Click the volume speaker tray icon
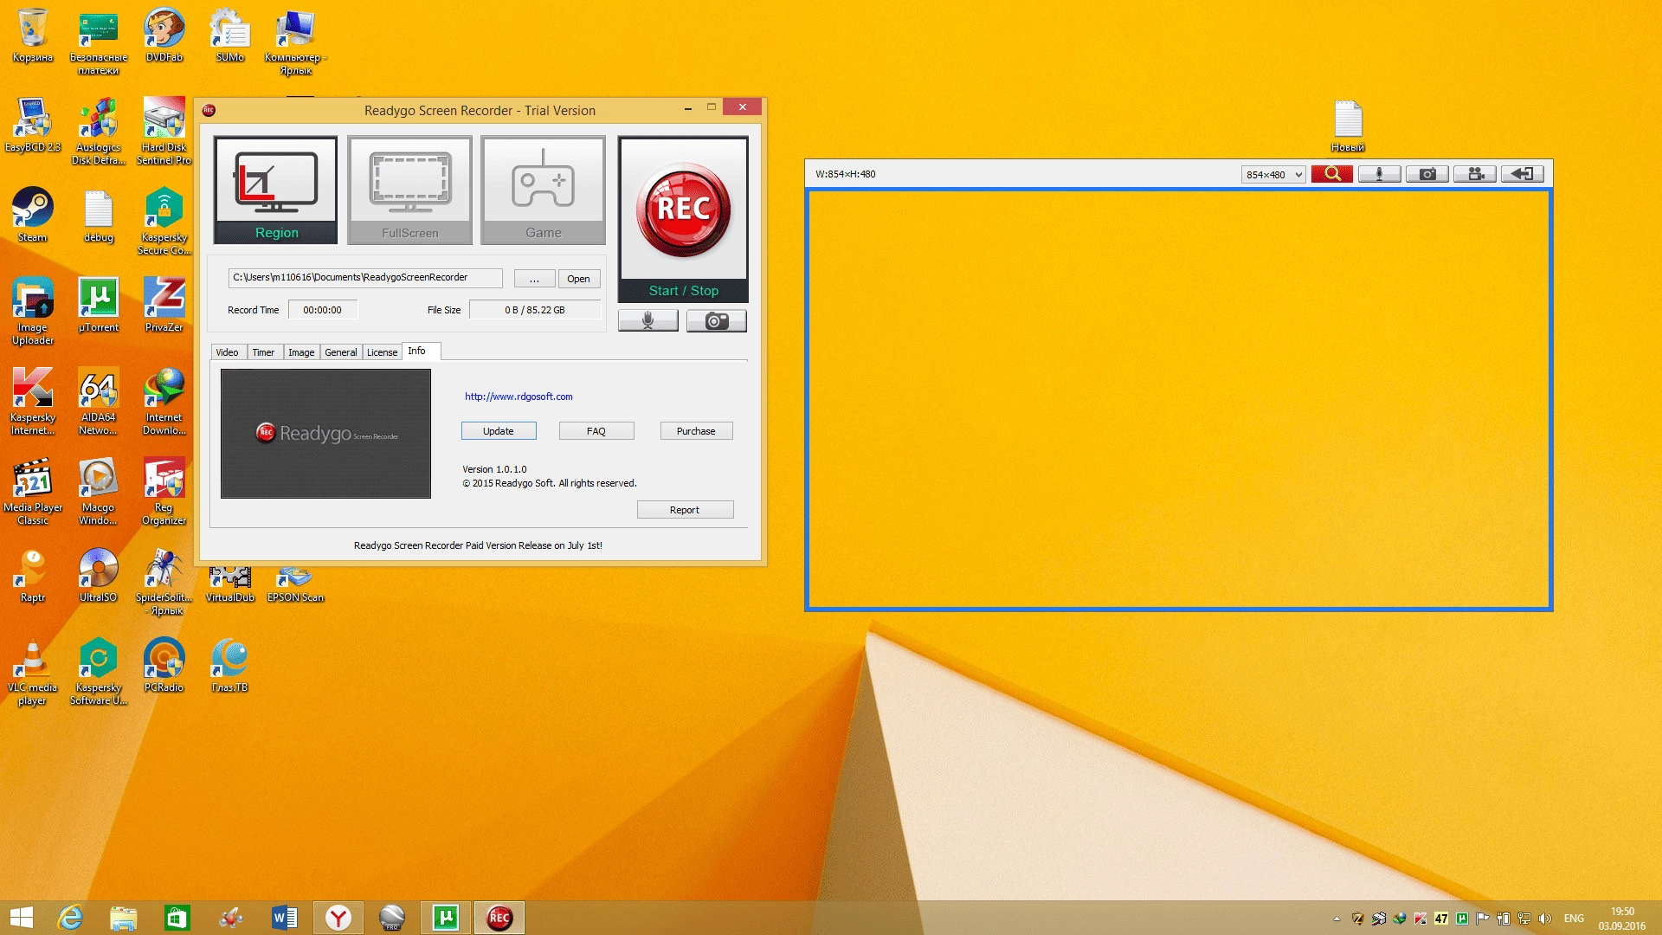 [1545, 919]
